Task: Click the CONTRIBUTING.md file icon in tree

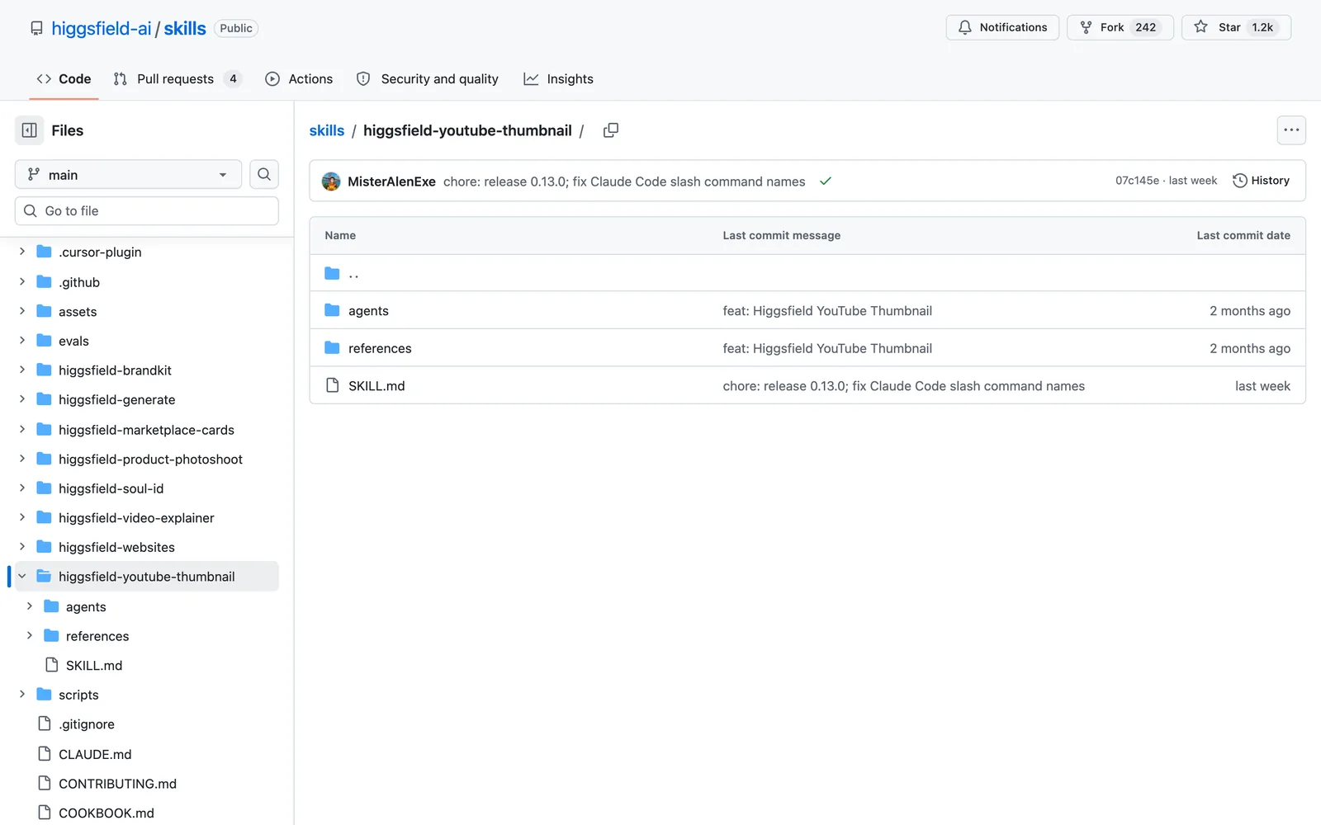Action: 45,783
